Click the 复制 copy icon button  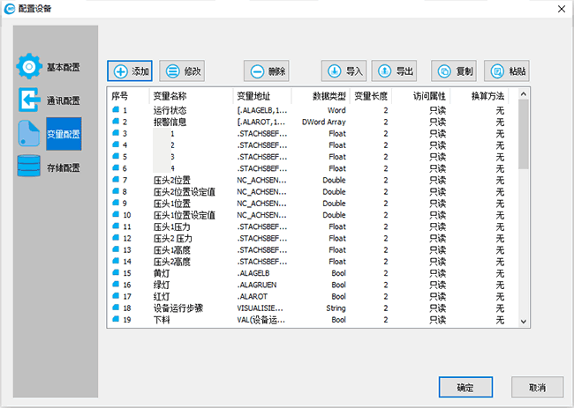coord(454,71)
